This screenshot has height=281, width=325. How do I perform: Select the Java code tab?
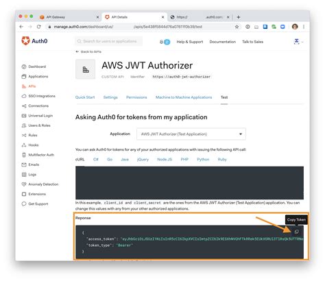pos(125,160)
